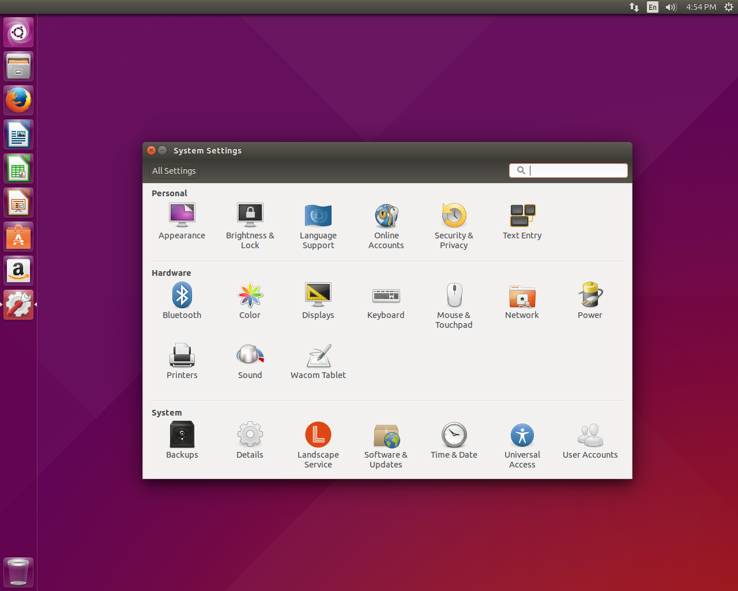Image resolution: width=738 pixels, height=591 pixels.
Task: Open Brightness & Lock settings
Action: (x=250, y=226)
